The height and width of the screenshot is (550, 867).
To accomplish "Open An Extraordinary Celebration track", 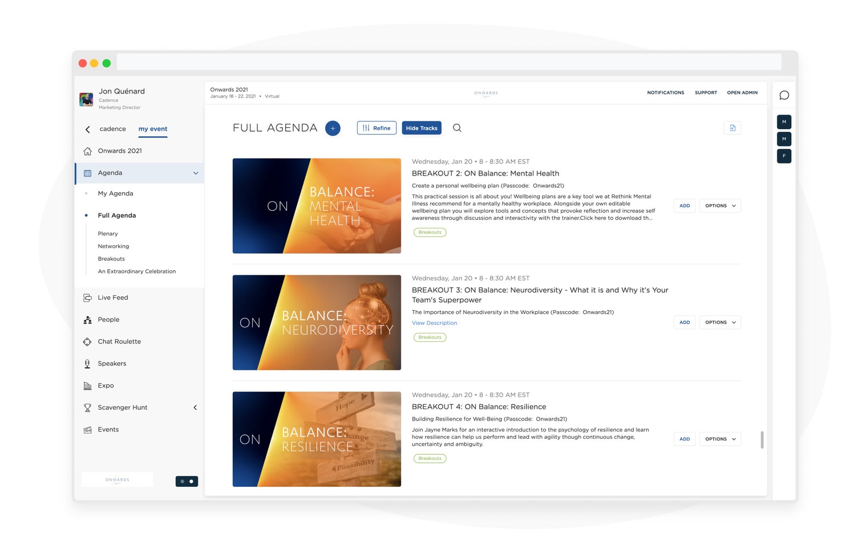I will click(137, 271).
